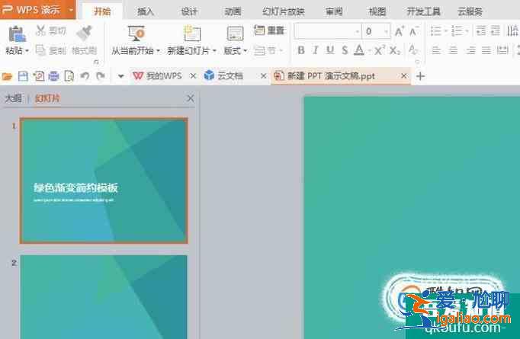Decrease font size with A- icon
Screen dimensions: 520x339
pyautogui.click(x=413, y=31)
